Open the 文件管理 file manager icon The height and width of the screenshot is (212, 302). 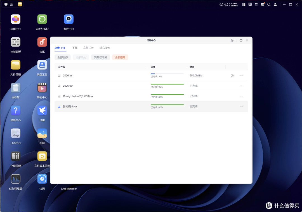coord(16,65)
